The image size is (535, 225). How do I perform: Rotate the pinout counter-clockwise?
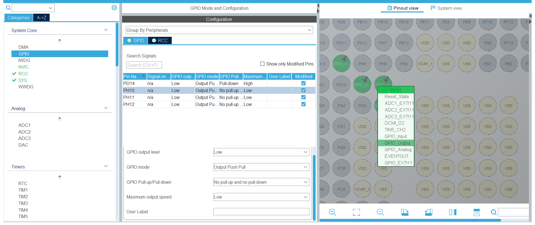tap(429, 212)
